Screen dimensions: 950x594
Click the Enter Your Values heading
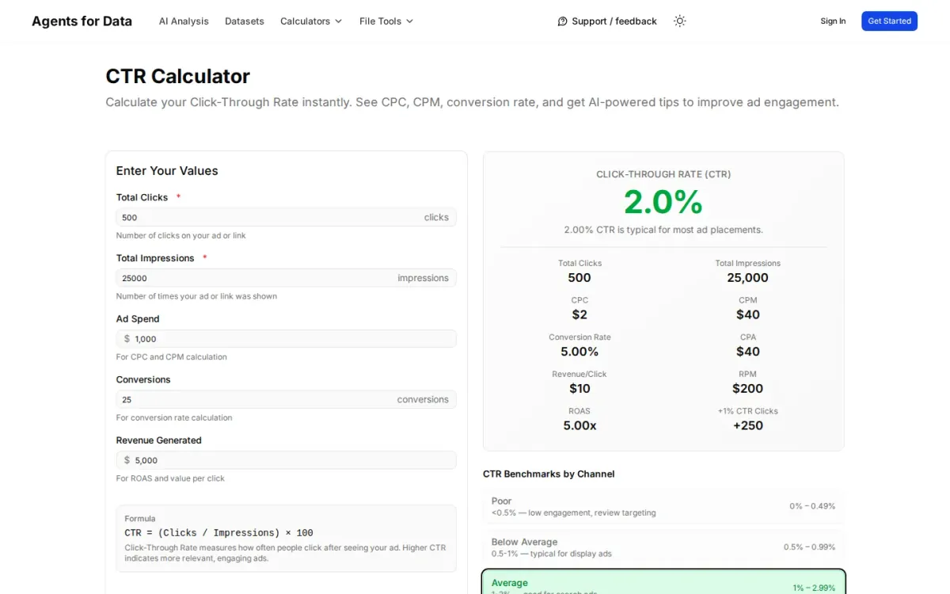pos(167,170)
